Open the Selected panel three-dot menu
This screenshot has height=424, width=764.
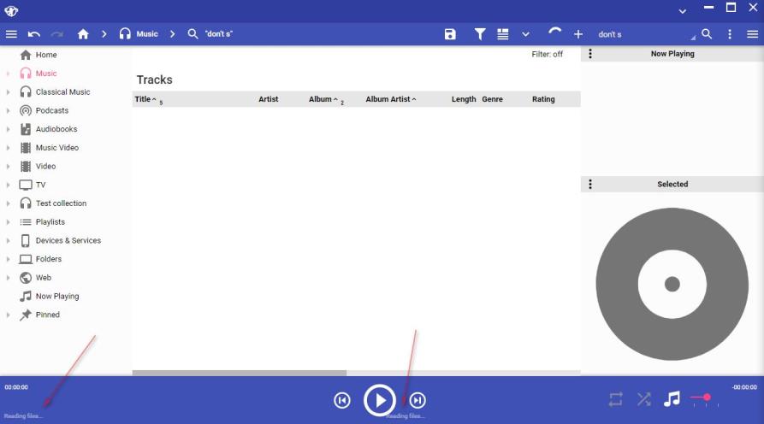[x=590, y=184]
